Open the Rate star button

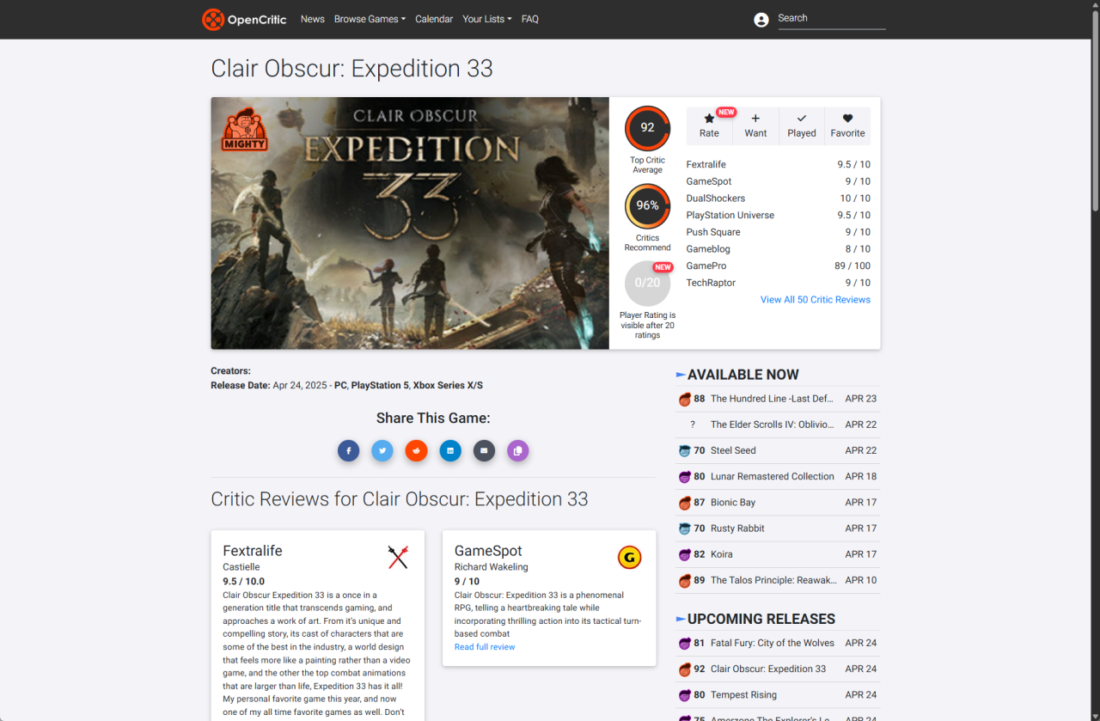(710, 125)
